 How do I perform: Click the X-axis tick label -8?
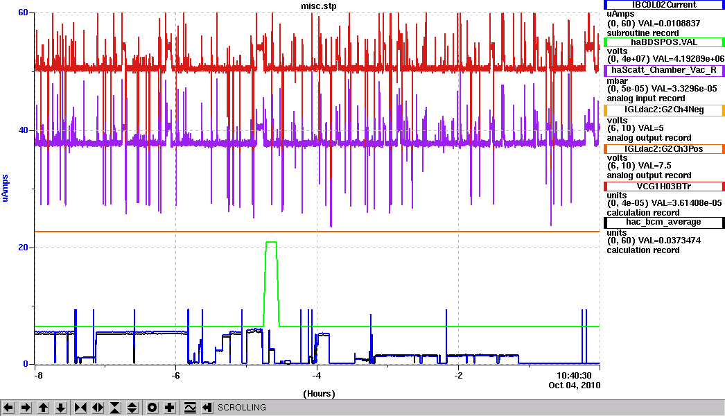(38, 375)
